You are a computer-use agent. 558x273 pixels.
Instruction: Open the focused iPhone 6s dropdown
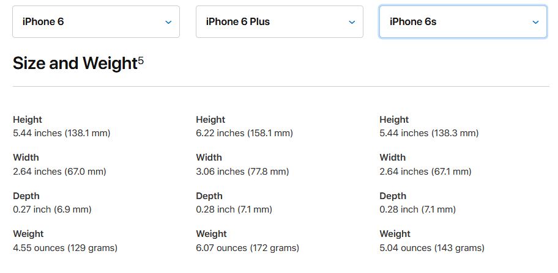coord(463,22)
